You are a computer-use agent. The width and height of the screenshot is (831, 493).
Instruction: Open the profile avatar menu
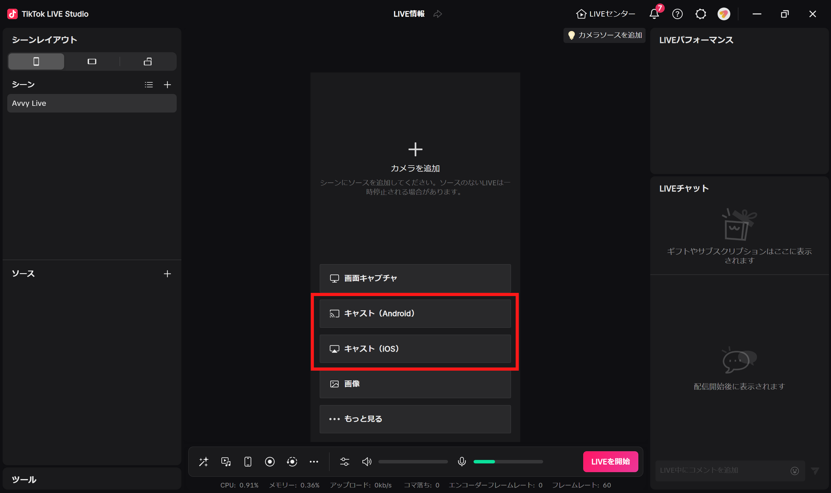724,14
